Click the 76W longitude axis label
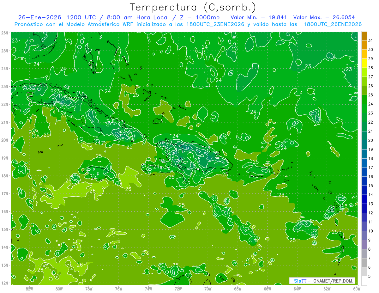The height and width of the screenshot is (293, 379). pos(119,289)
